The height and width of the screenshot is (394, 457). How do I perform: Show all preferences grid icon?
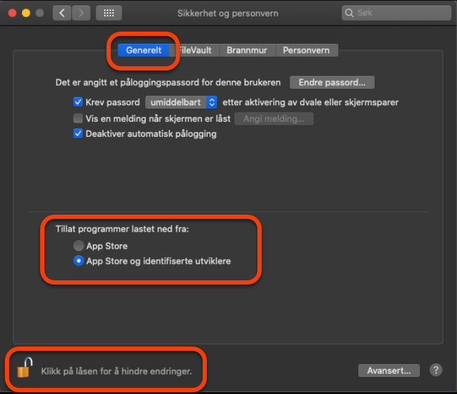pos(109,13)
